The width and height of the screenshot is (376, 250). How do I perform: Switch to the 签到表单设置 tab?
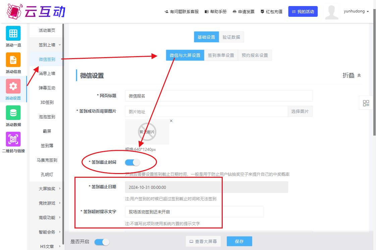[221, 55]
